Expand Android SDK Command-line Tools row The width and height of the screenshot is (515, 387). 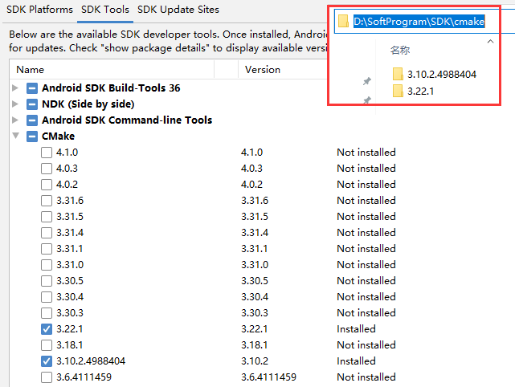(x=14, y=120)
